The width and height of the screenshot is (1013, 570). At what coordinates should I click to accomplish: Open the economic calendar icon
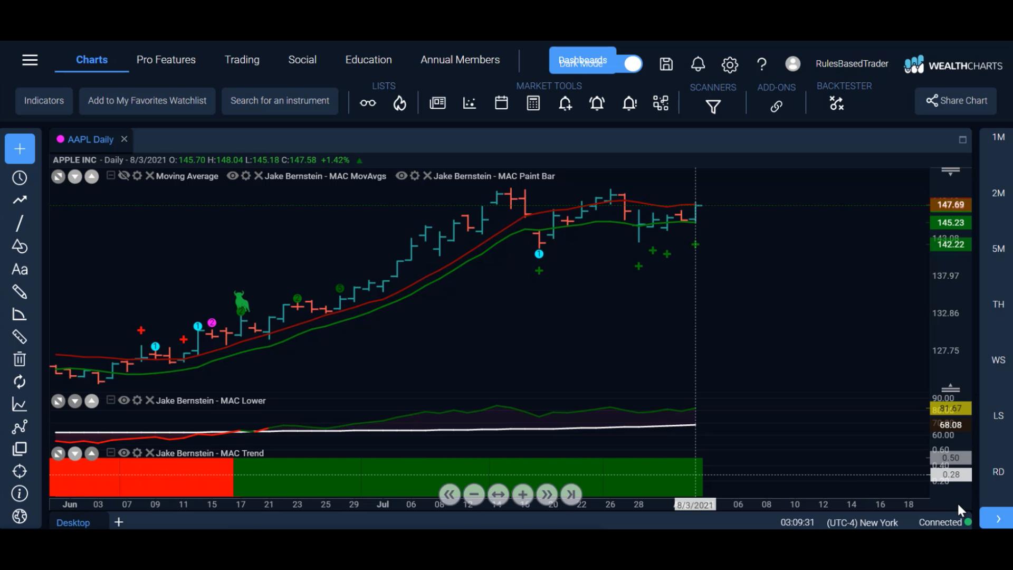pos(501,103)
